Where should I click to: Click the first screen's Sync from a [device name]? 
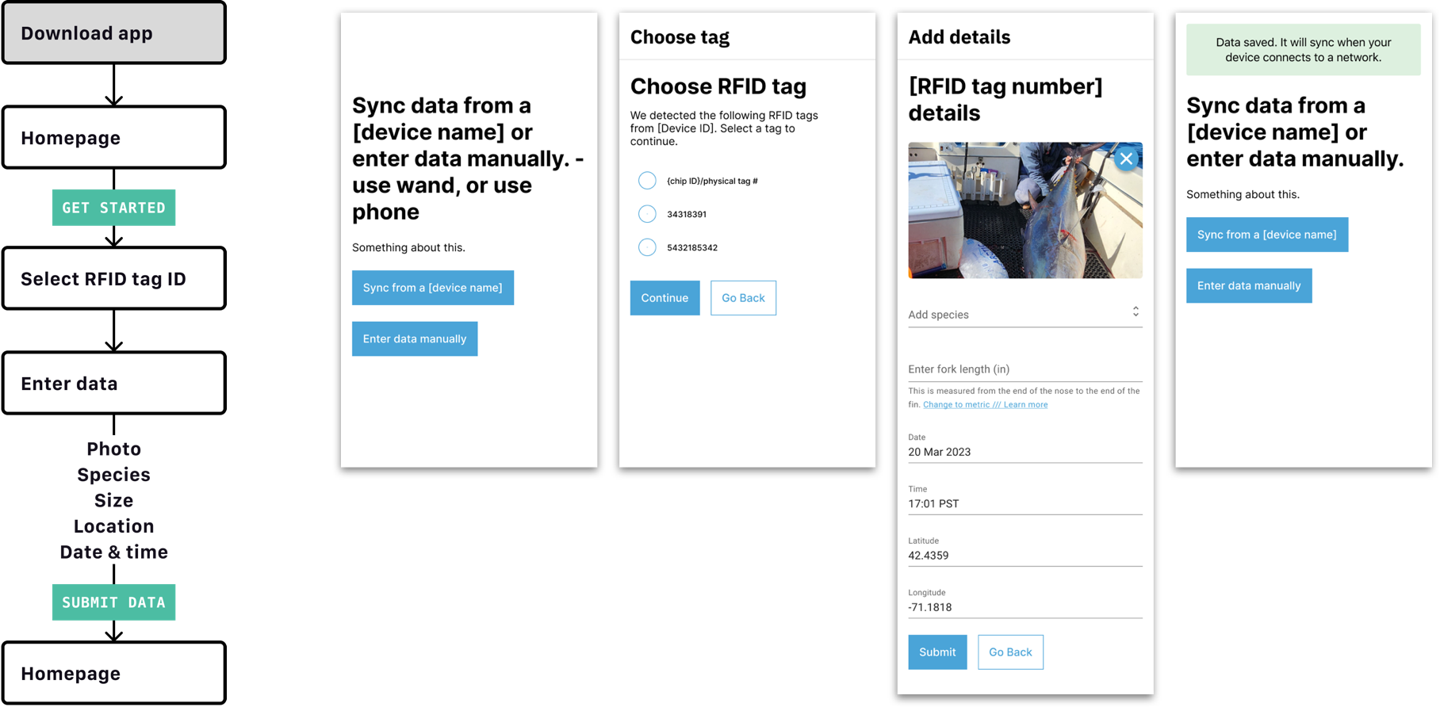[x=433, y=288]
